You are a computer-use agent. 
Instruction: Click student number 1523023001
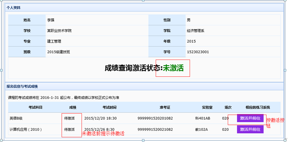198,52
